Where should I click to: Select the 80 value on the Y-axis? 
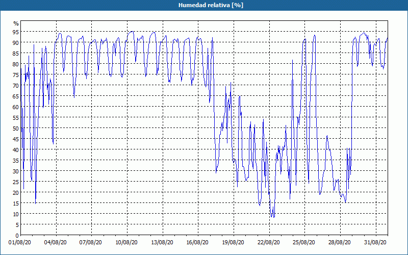coord(16,64)
